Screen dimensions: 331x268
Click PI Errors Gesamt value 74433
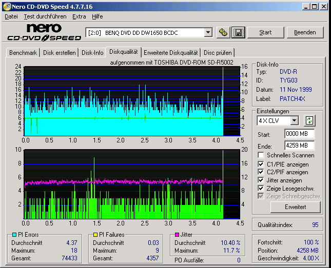70,258
